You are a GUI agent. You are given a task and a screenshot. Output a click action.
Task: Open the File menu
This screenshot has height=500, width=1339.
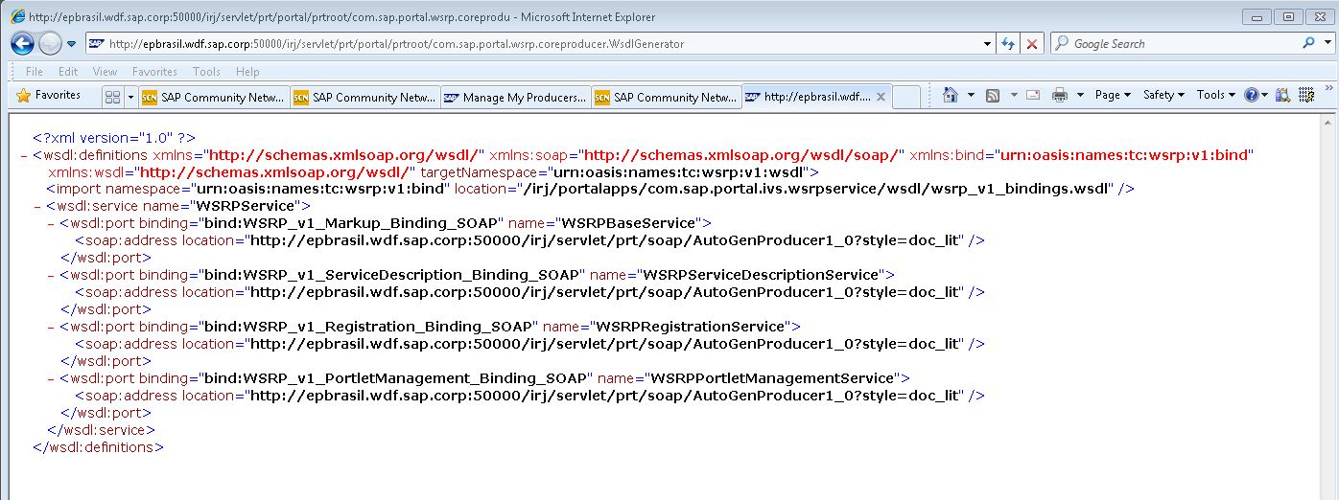35,72
